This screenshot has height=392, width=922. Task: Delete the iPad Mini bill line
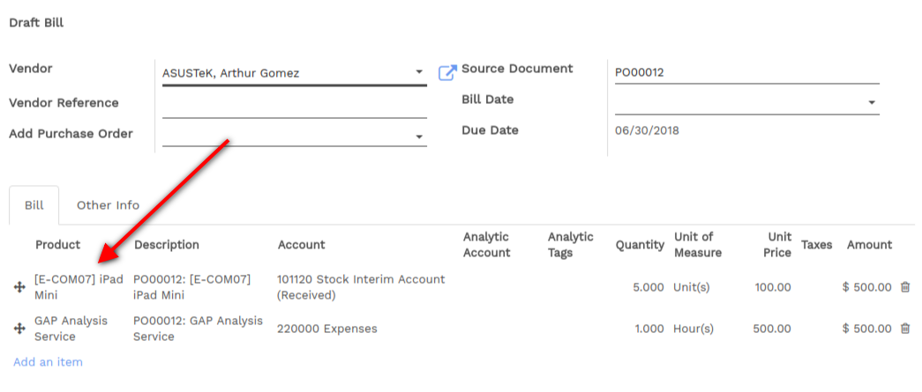point(905,287)
